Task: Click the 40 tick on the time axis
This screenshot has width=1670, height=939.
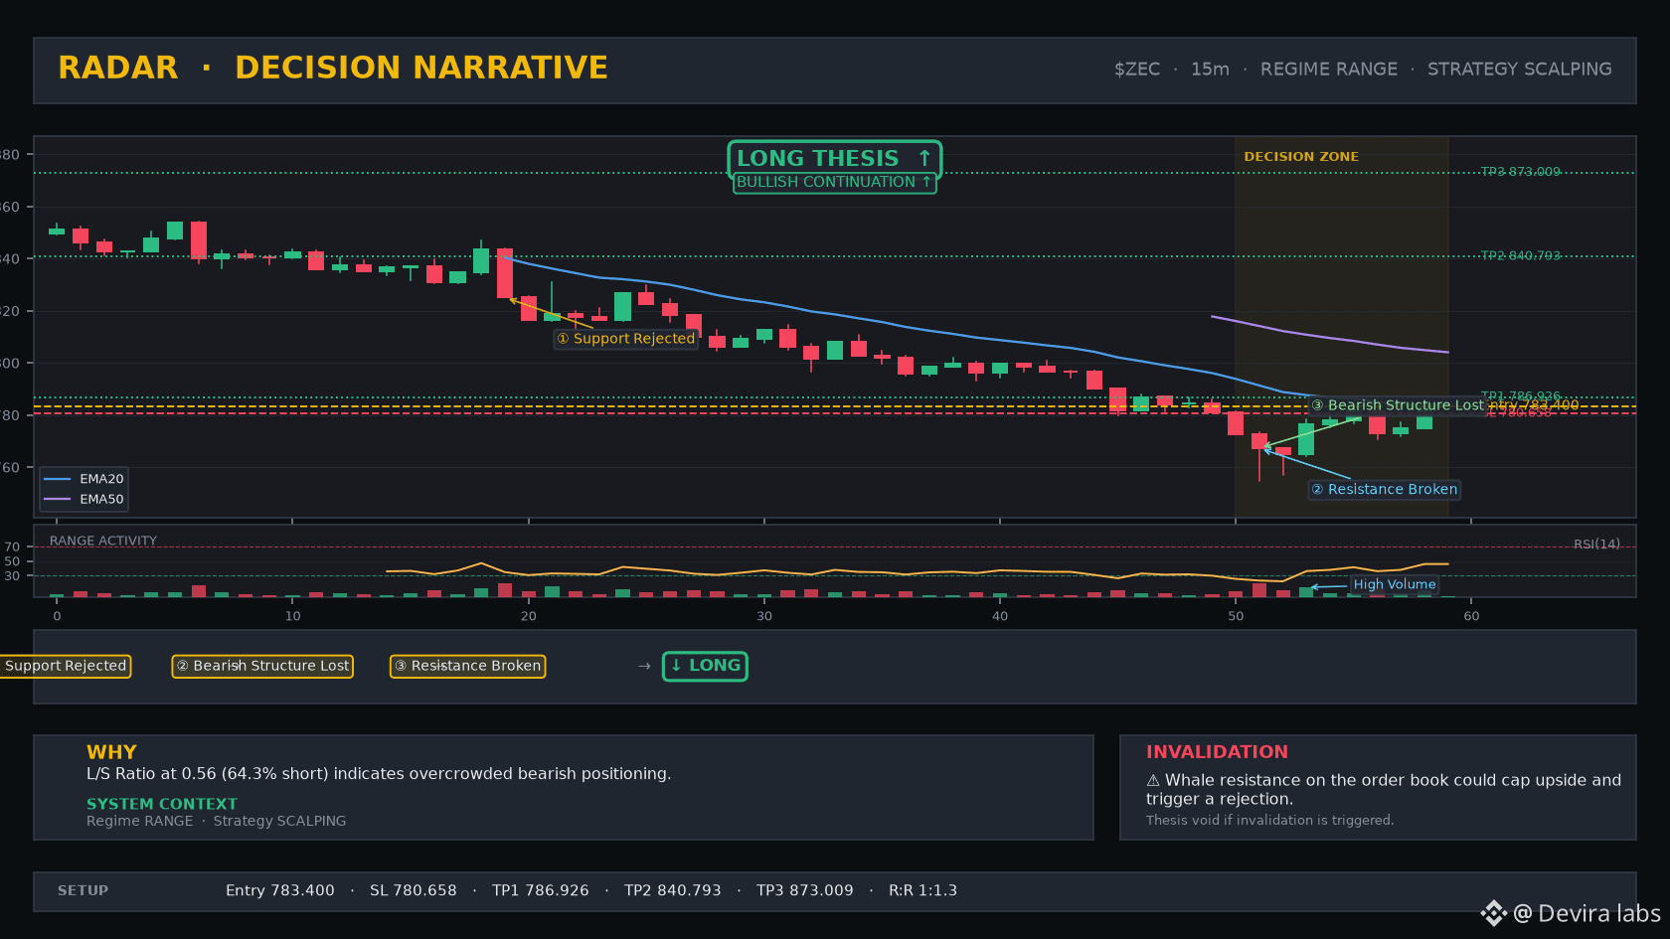Action: pos(1000,616)
